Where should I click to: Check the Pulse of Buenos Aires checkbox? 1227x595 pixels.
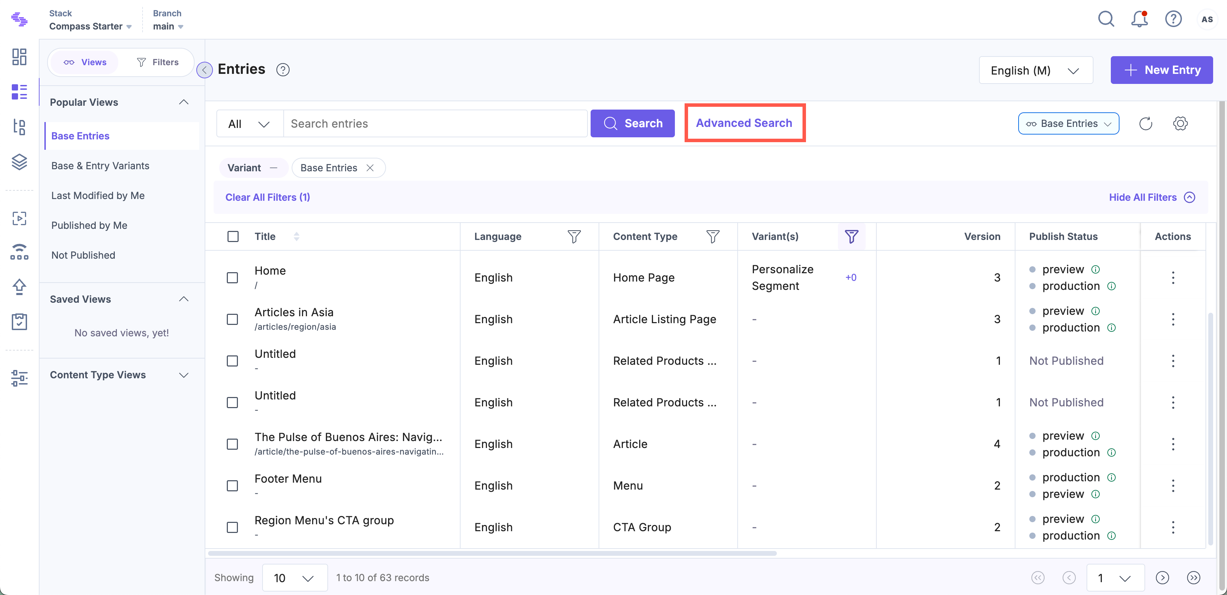pos(232,444)
